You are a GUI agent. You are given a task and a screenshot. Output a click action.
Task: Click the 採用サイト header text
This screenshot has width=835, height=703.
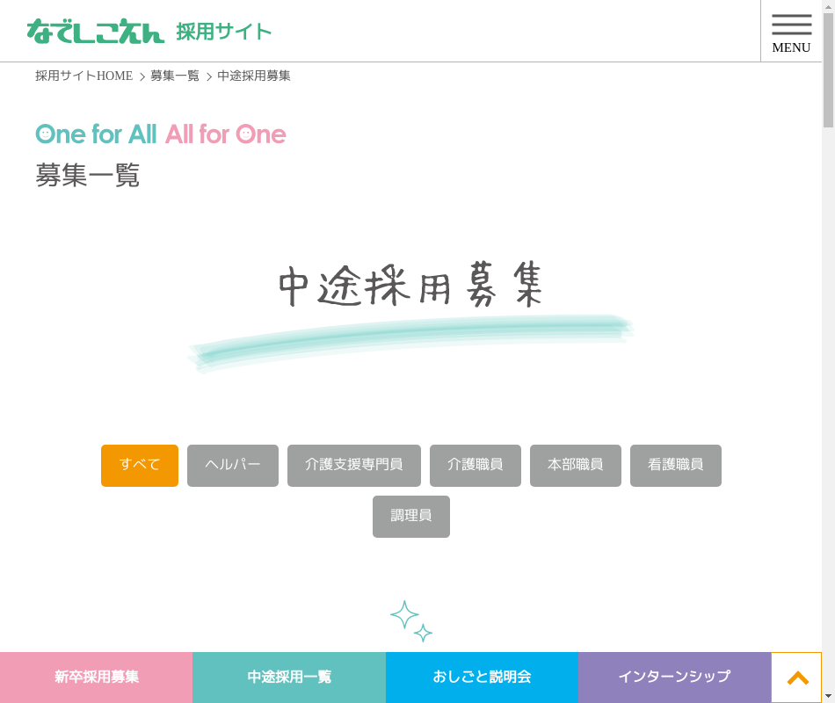pos(224,32)
